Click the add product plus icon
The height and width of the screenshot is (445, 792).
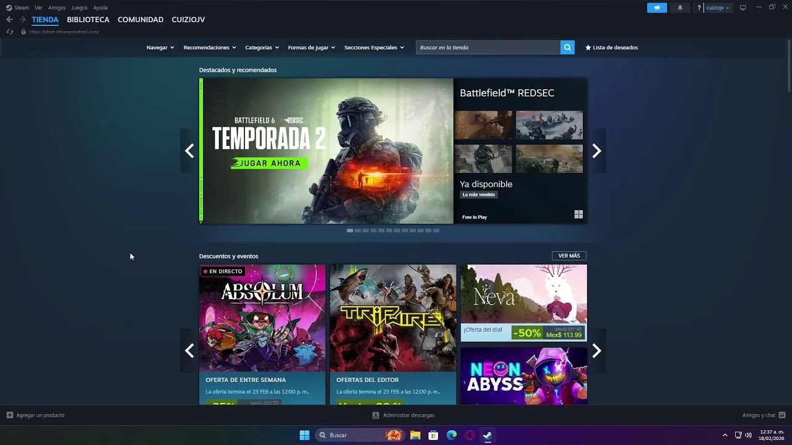(x=9, y=415)
